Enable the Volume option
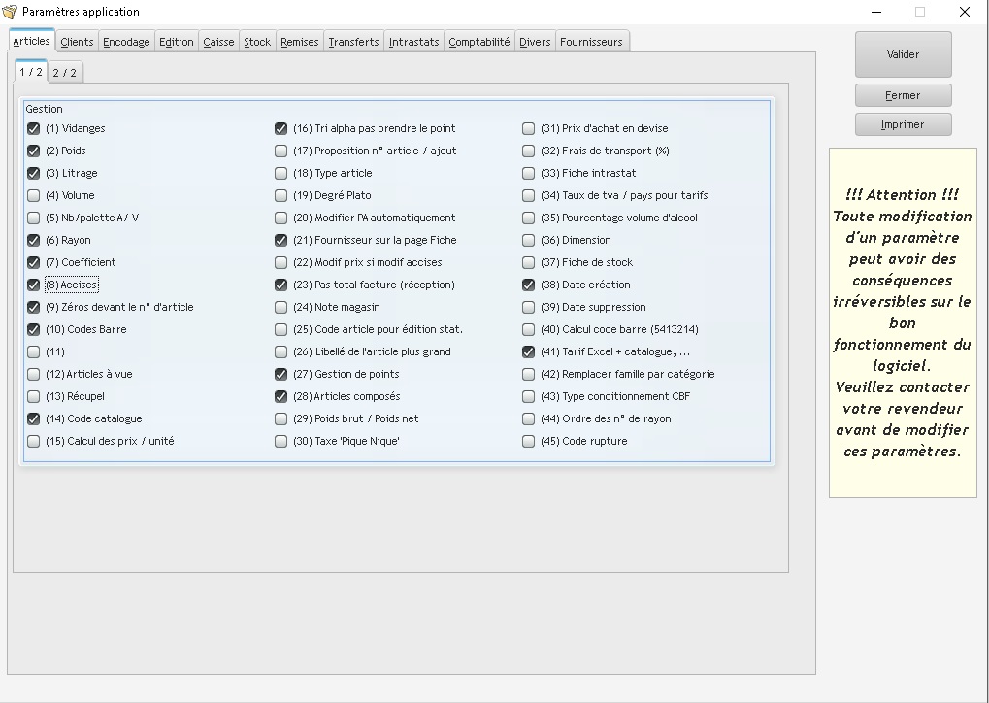989x703 pixels. (x=34, y=195)
